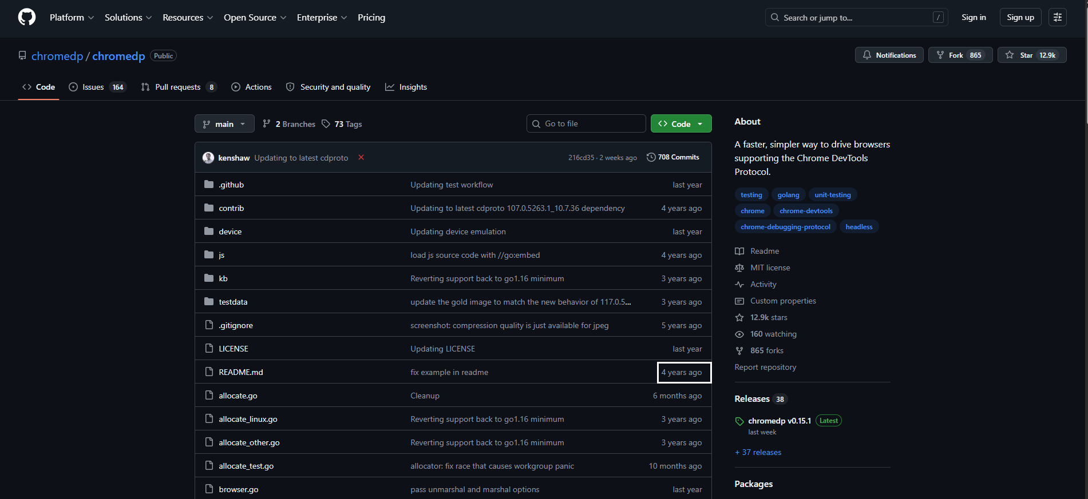Open the Security and quality tab
The height and width of the screenshot is (499, 1088).
328,87
